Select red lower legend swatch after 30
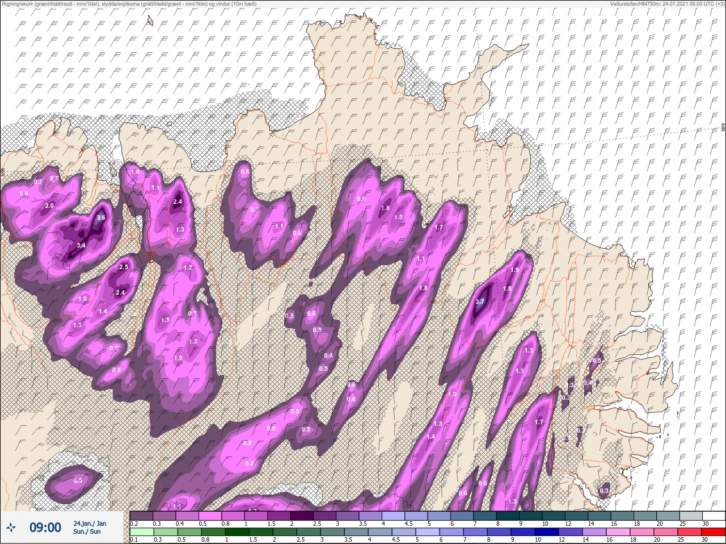This screenshot has width=726, height=544. (714, 532)
